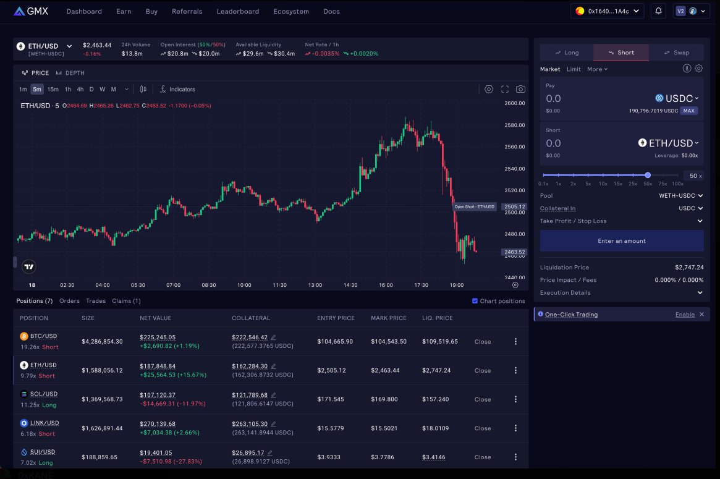Open the Indicators panel on the chart

(177, 89)
